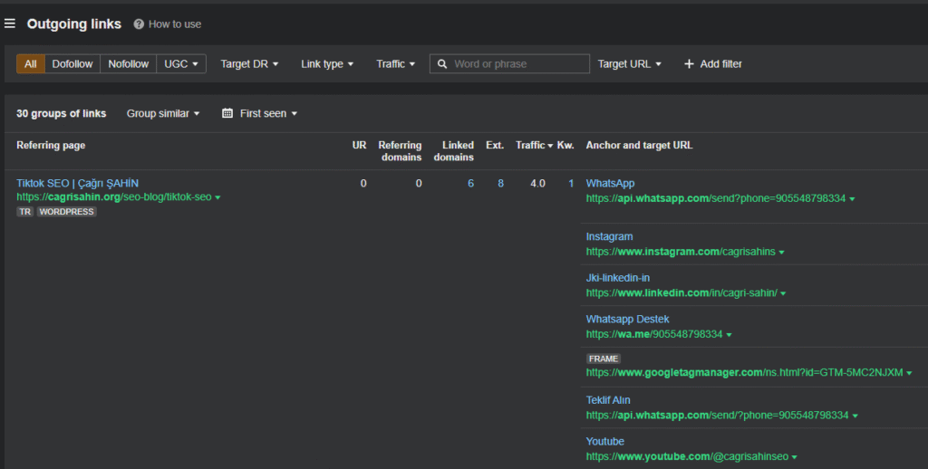Viewport: 928px width, 469px height.
Task: Sort by Referring domains column header
Action: point(400,151)
